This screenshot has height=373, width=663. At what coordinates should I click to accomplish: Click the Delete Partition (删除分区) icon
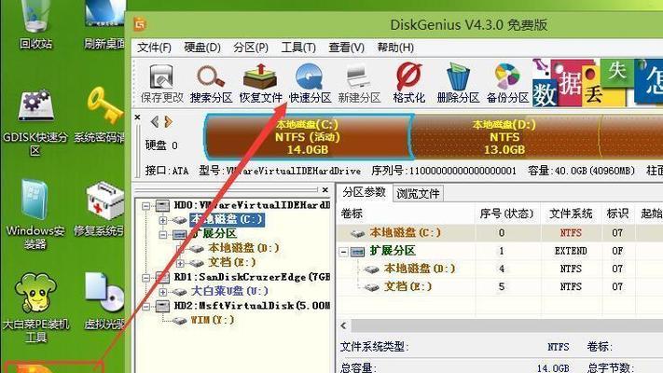pyautogui.click(x=459, y=83)
